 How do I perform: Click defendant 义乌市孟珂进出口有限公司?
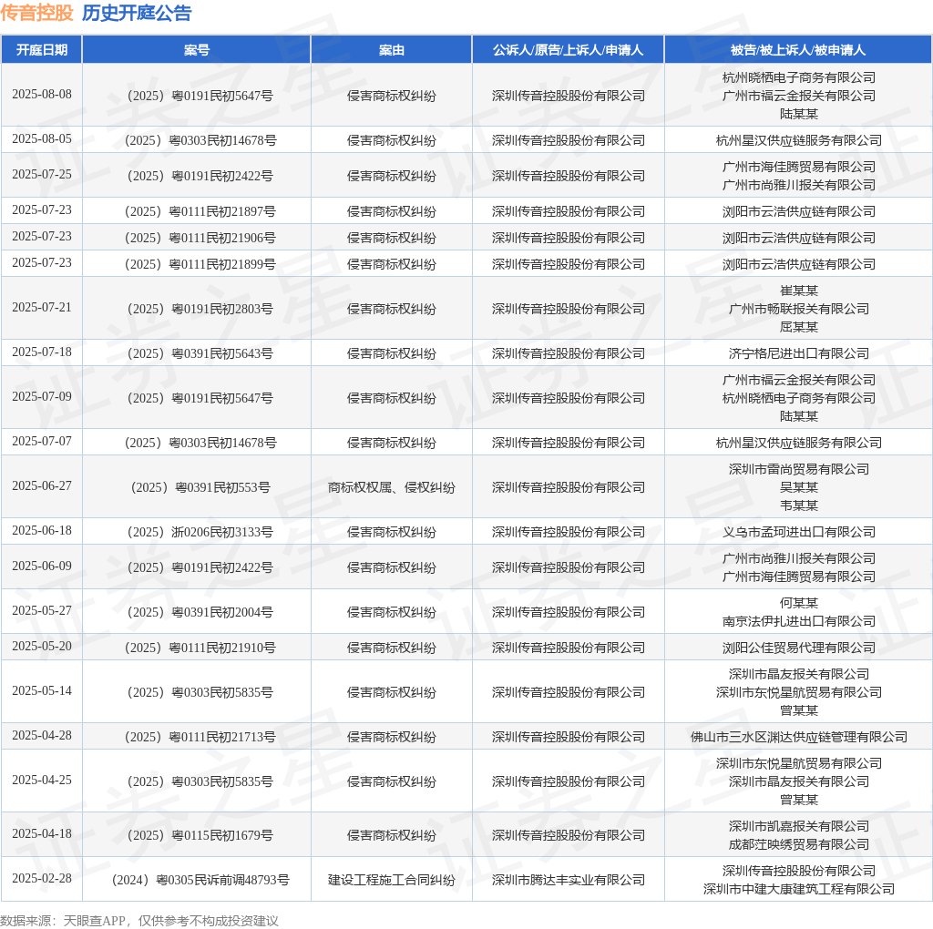coord(798,532)
